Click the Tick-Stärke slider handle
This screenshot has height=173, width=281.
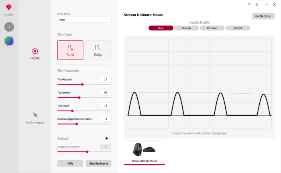click(x=79, y=97)
